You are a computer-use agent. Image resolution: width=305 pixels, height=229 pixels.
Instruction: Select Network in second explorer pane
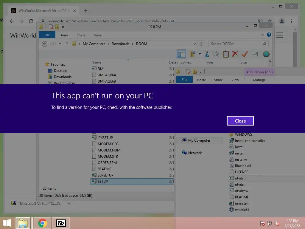[195, 153]
